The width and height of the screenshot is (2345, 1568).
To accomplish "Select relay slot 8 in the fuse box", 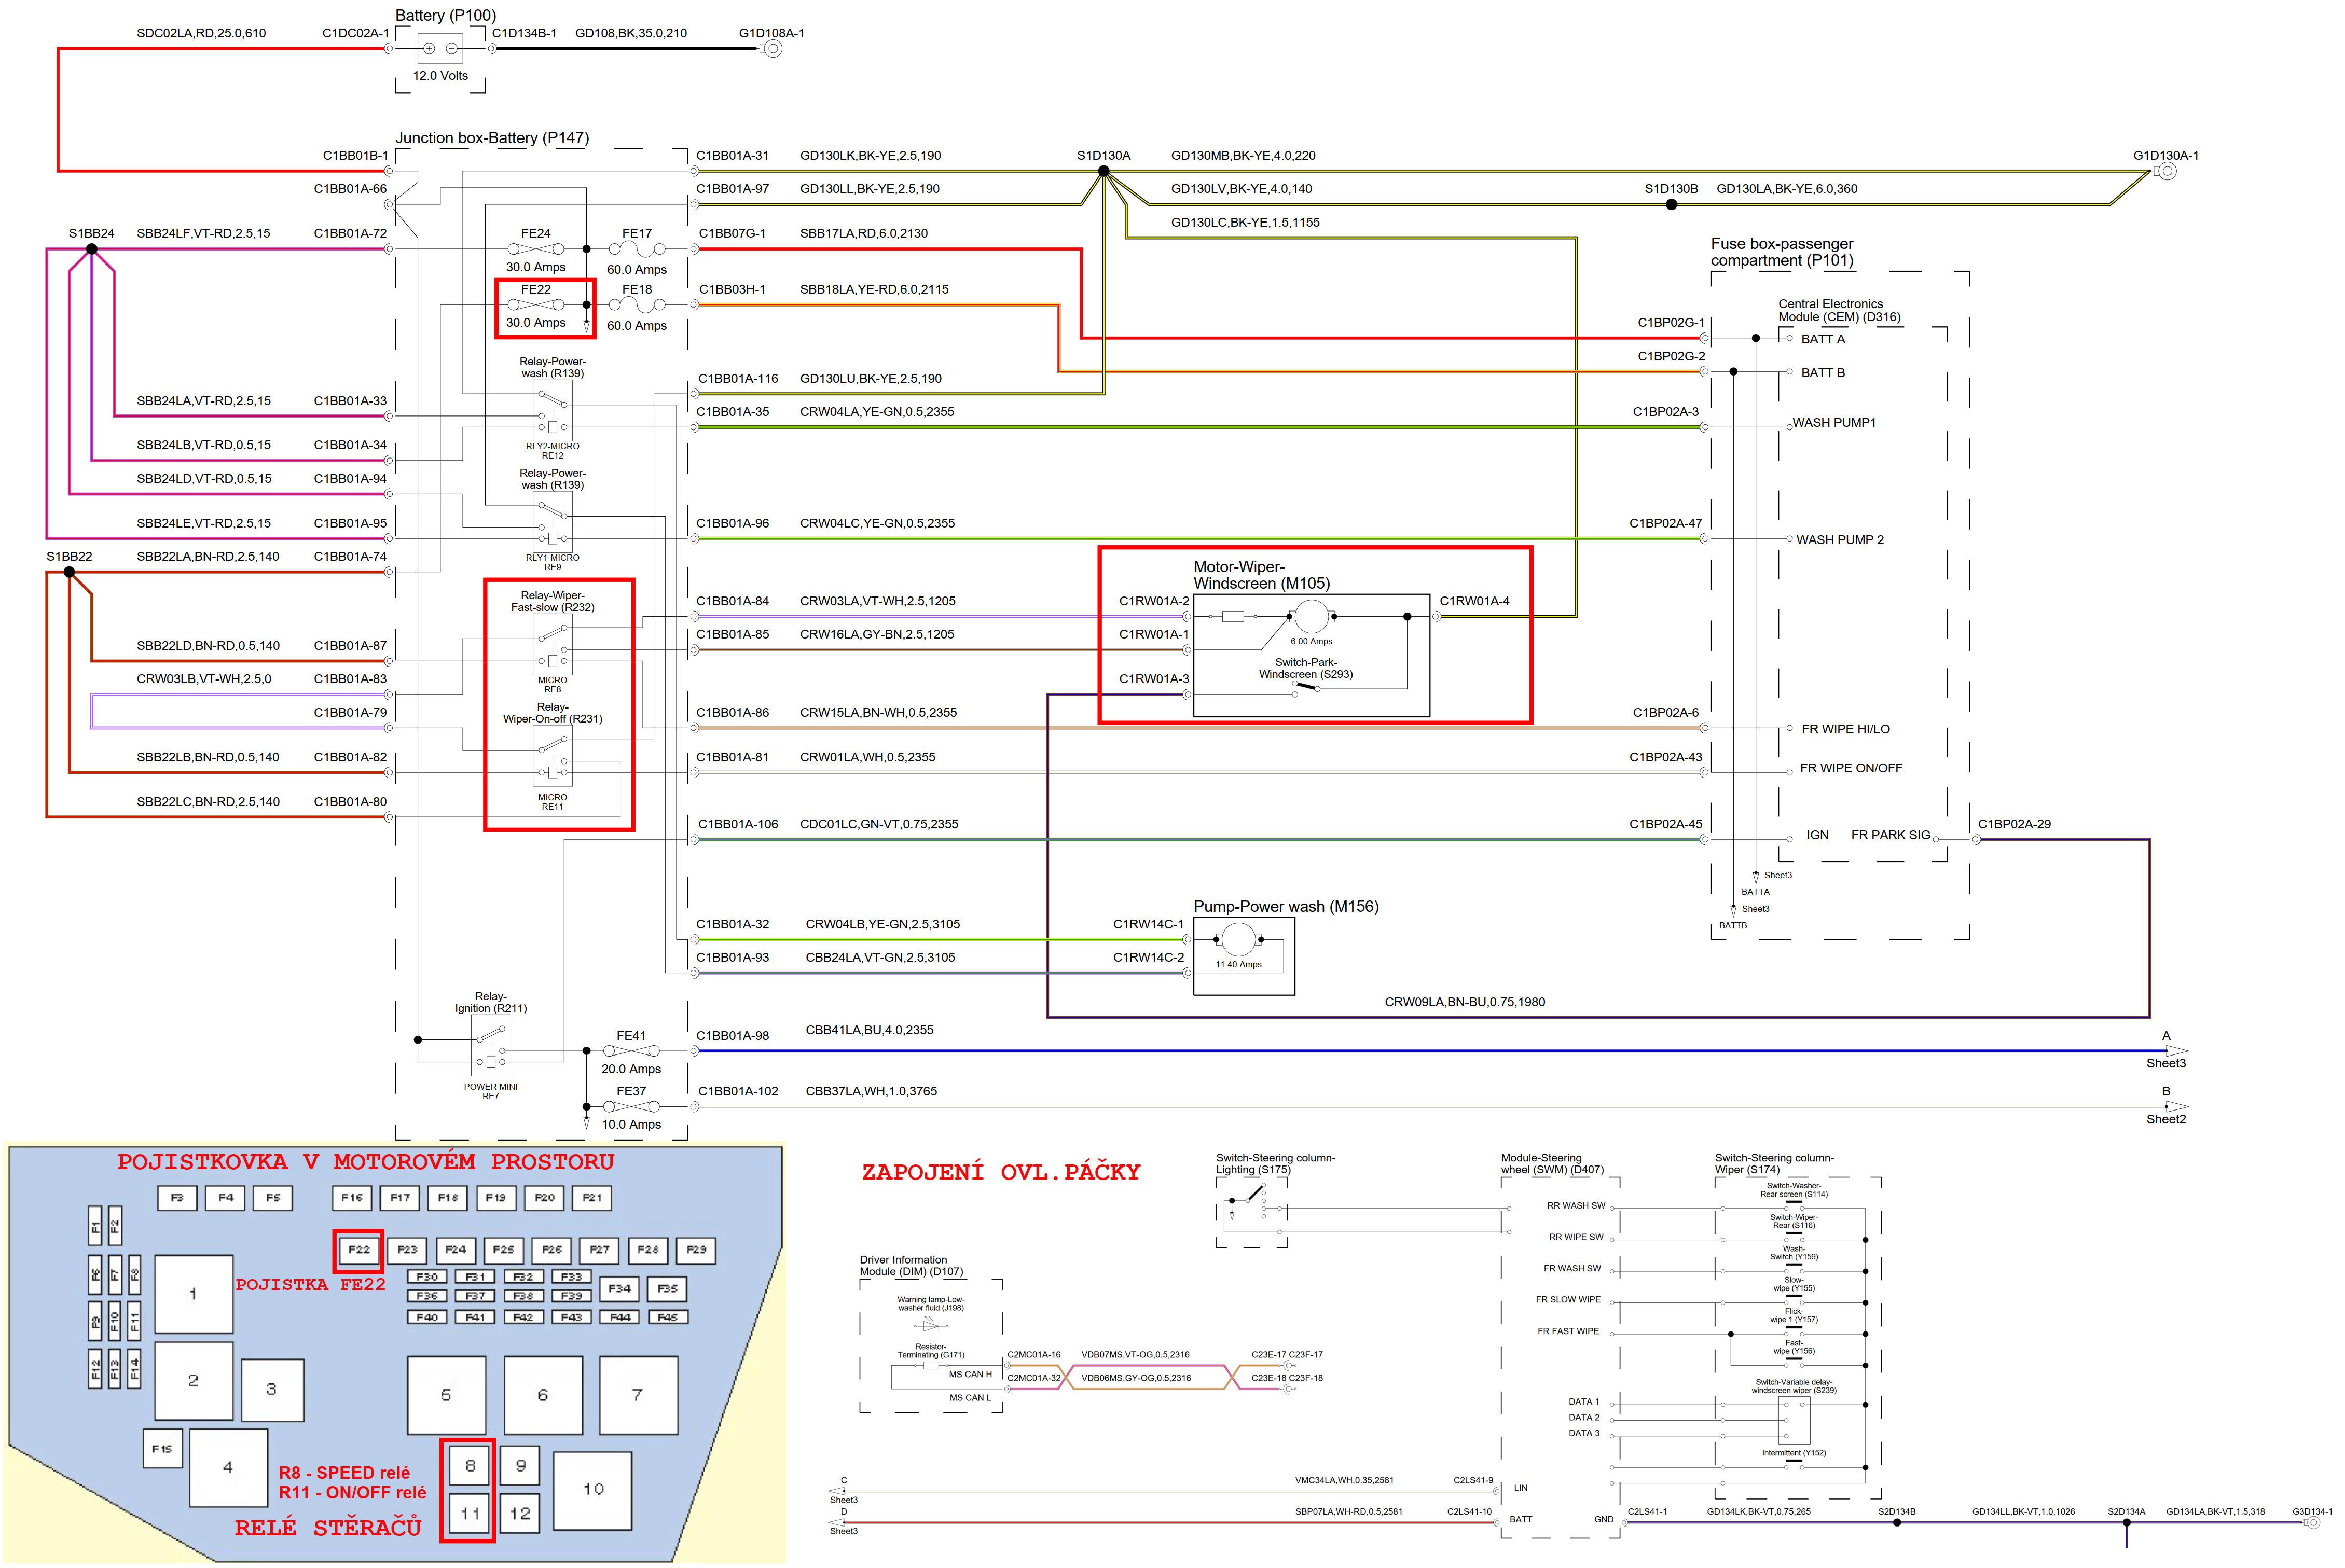I will click(x=469, y=1466).
